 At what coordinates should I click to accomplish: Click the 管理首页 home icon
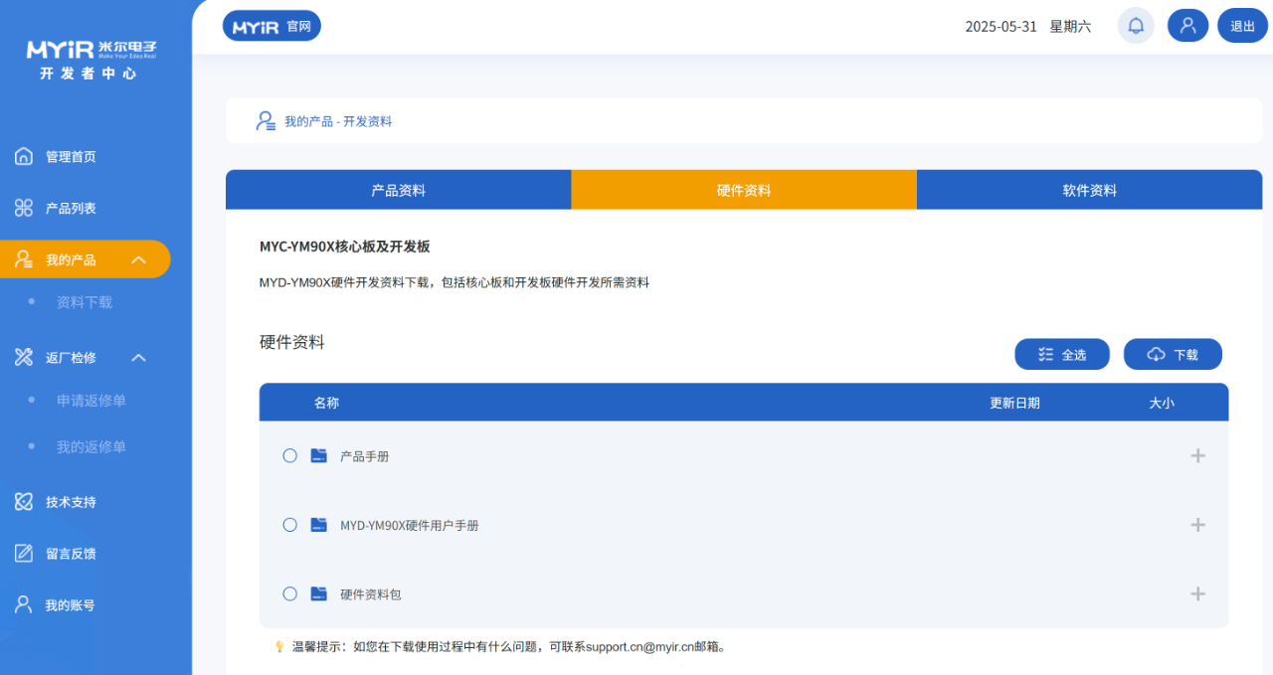pos(24,156)
